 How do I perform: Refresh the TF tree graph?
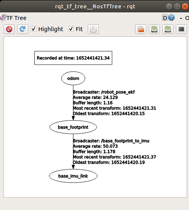23,29
